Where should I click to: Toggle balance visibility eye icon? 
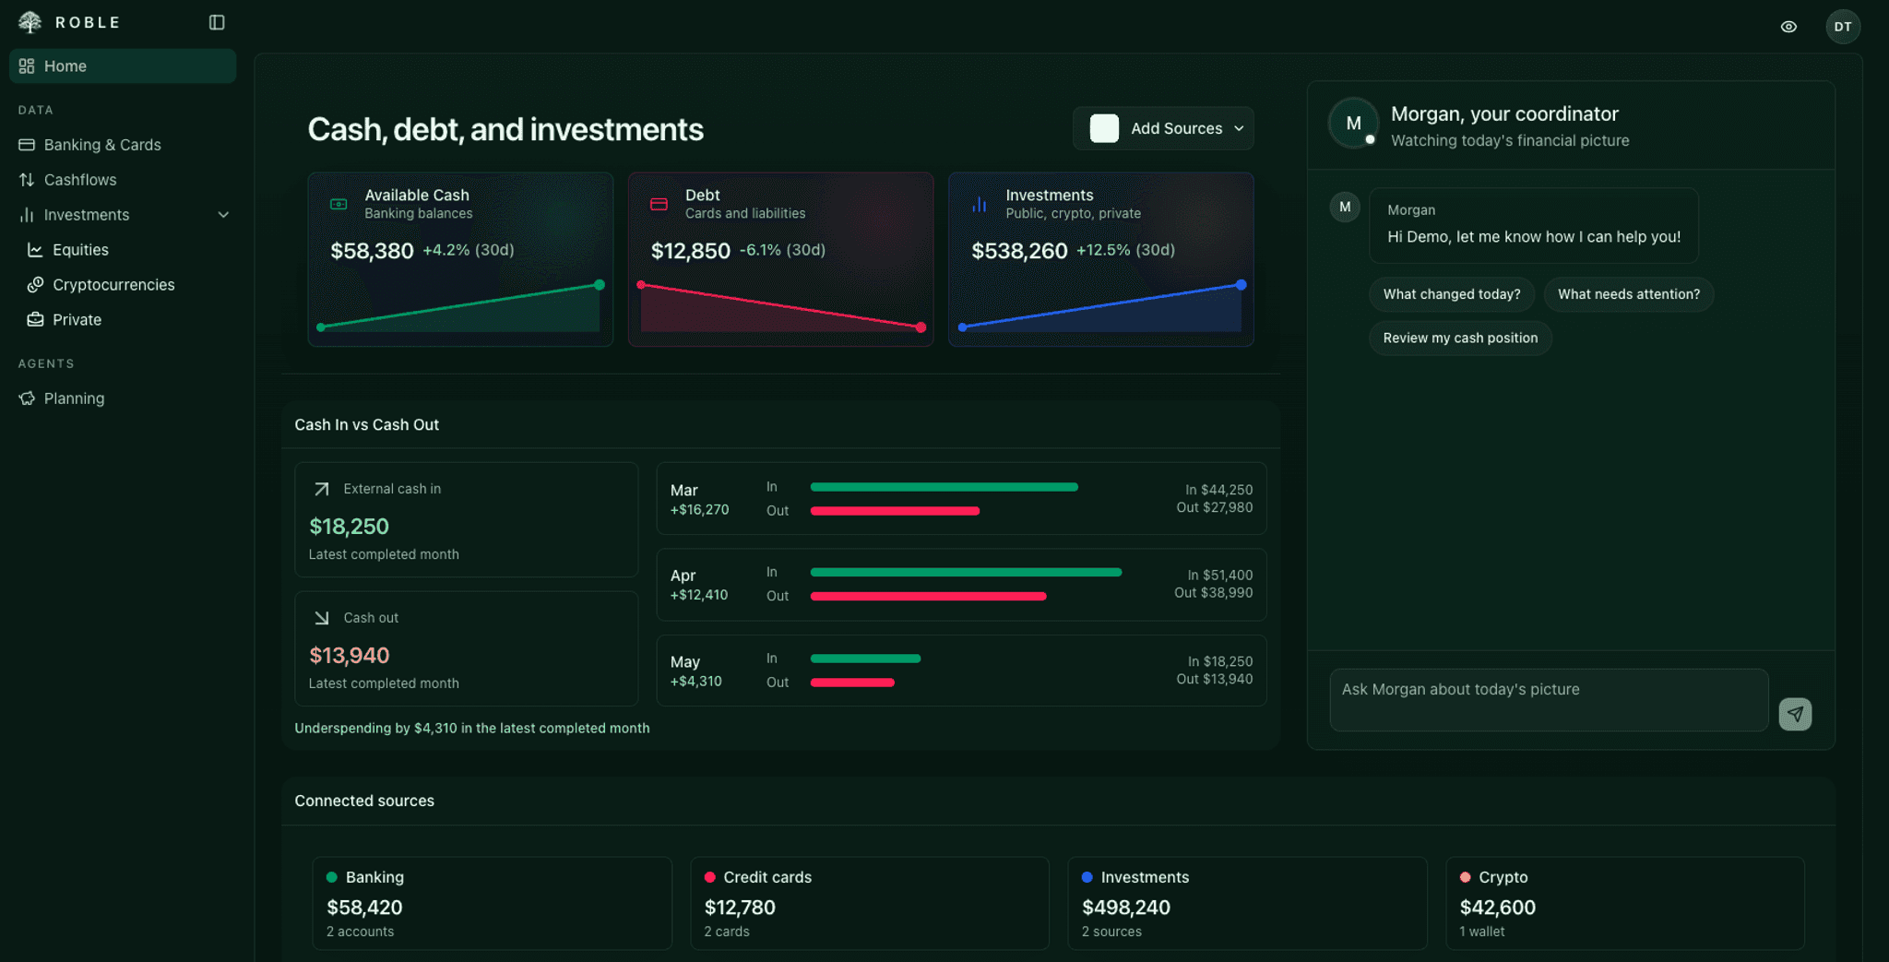(x=1788, y=27)
